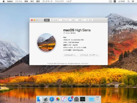
Task: Open the ファイル menu
Action: pos(19,1)
